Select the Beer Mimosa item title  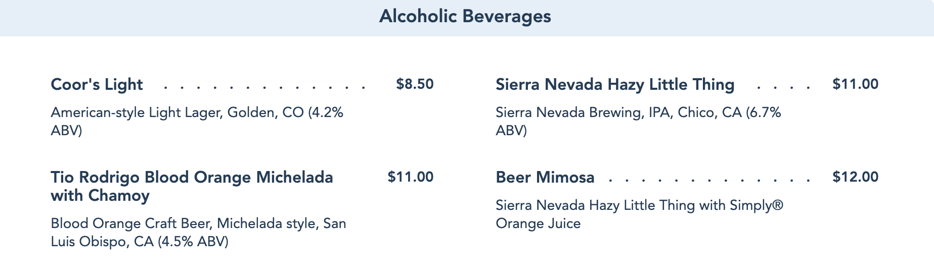point(545,177)
